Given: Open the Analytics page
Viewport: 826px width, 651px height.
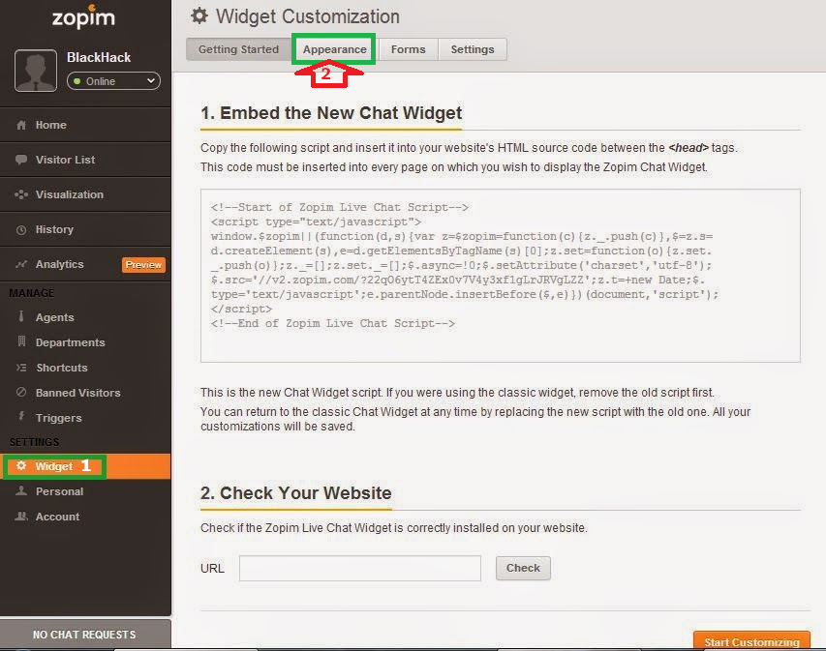Looking at the screenshot, I should pyautogui.click(x=85, y=264).
